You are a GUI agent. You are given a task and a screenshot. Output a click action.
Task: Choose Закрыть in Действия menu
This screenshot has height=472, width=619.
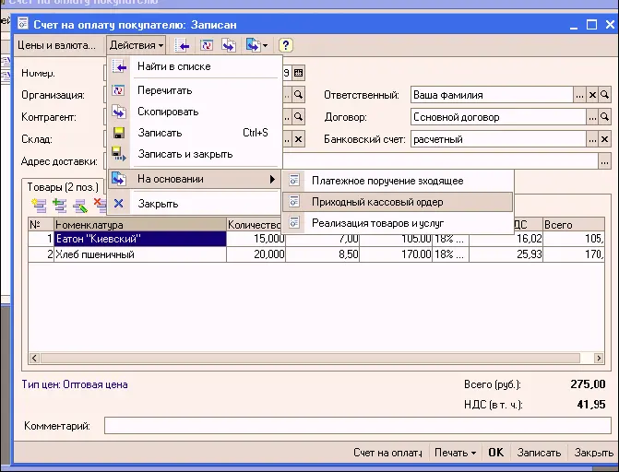coord(195,204)
